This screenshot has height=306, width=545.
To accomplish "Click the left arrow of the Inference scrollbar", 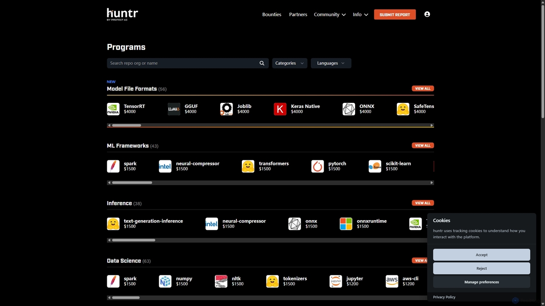I will click(109, 240).
